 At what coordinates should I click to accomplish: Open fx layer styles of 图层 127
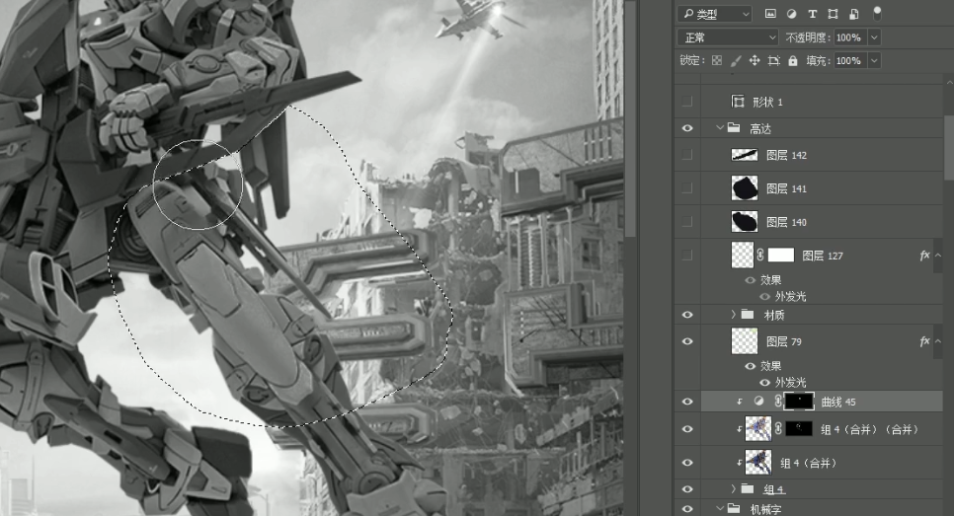(x=924, y=256)
